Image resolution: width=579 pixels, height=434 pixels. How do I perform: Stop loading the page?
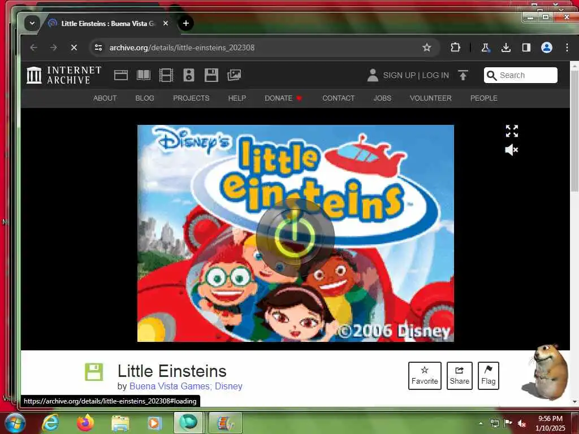[74, 47]
